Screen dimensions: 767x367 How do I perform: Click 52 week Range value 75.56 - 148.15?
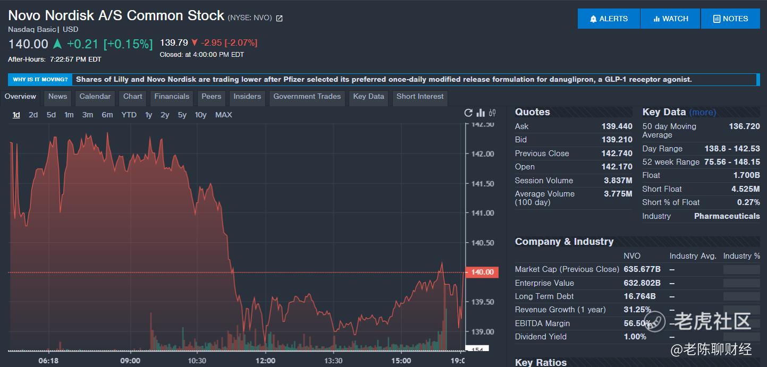(x=732, y=162)
